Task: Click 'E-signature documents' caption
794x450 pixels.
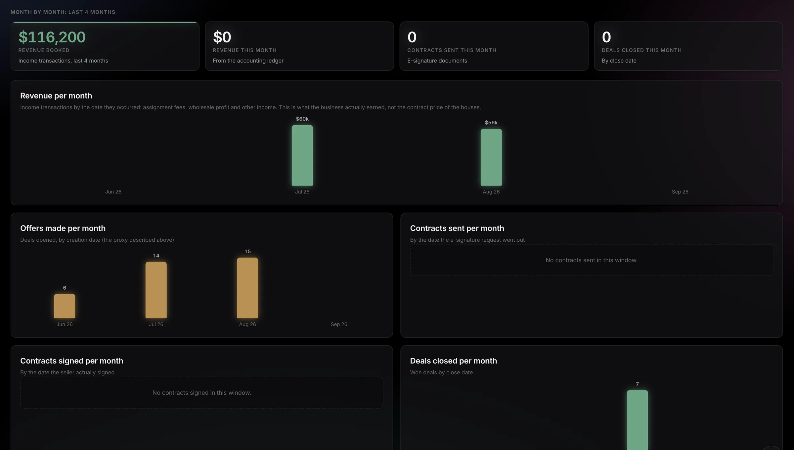Action: (437, 61)
